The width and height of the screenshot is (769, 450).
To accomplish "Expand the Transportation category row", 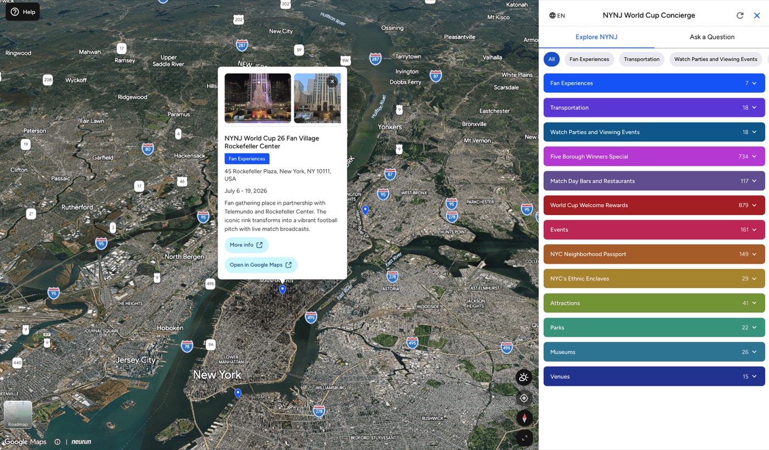I will 654,108.
